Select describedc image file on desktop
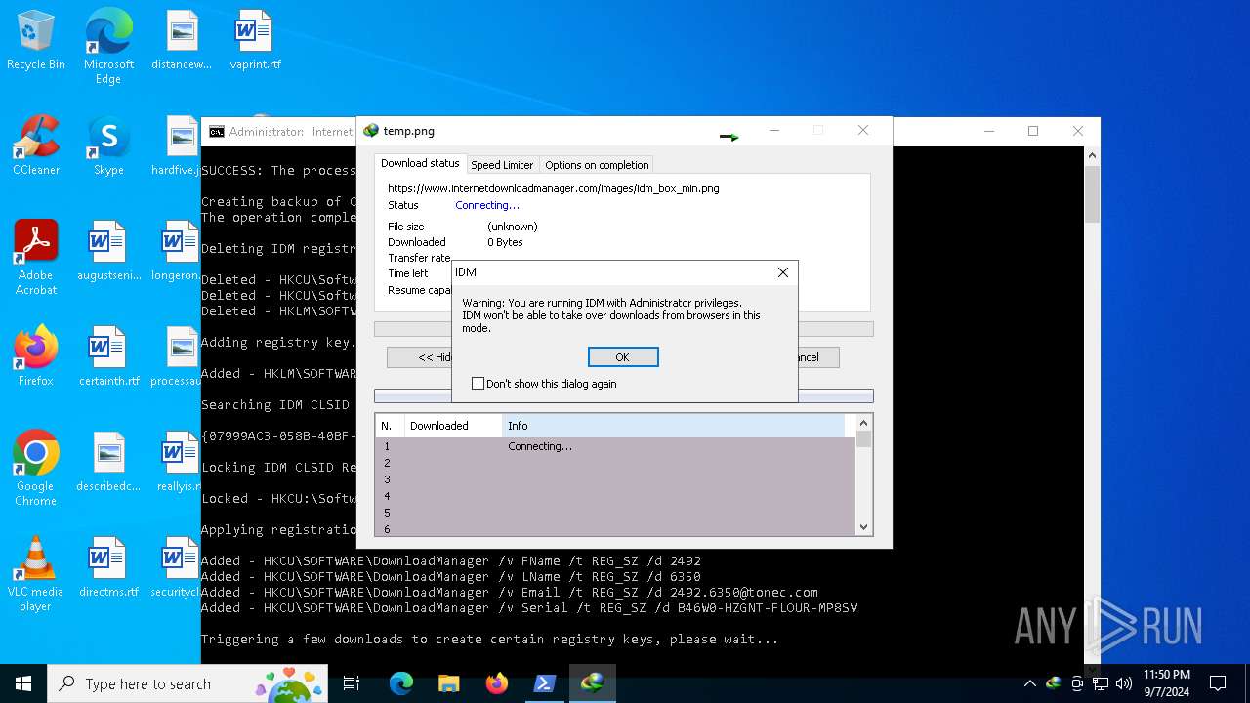The width and height of the screenshot is (1250, 703). click(x=108, y=463)
